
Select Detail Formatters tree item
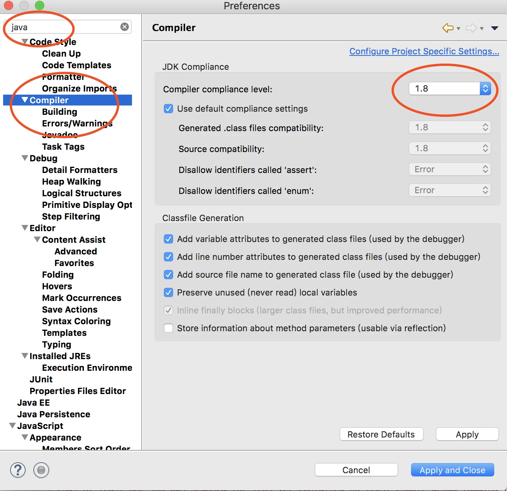[80, 170]
